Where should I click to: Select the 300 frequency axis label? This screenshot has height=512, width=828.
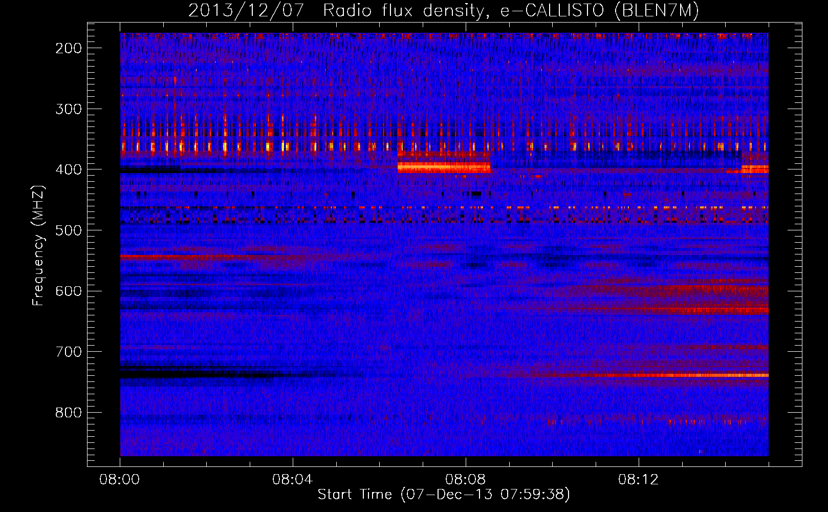pos(68,109)
